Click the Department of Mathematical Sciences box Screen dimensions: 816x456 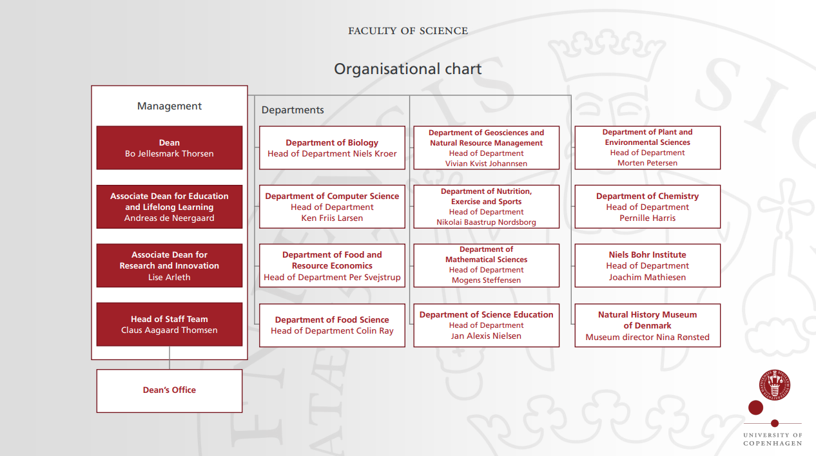pyautogui.click(x=486, y=265)
